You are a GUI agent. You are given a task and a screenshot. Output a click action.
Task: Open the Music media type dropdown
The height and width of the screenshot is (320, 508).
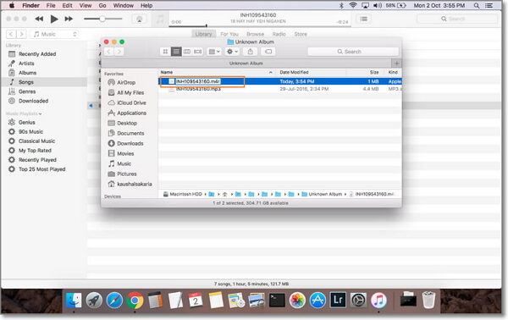pos(55,34)
